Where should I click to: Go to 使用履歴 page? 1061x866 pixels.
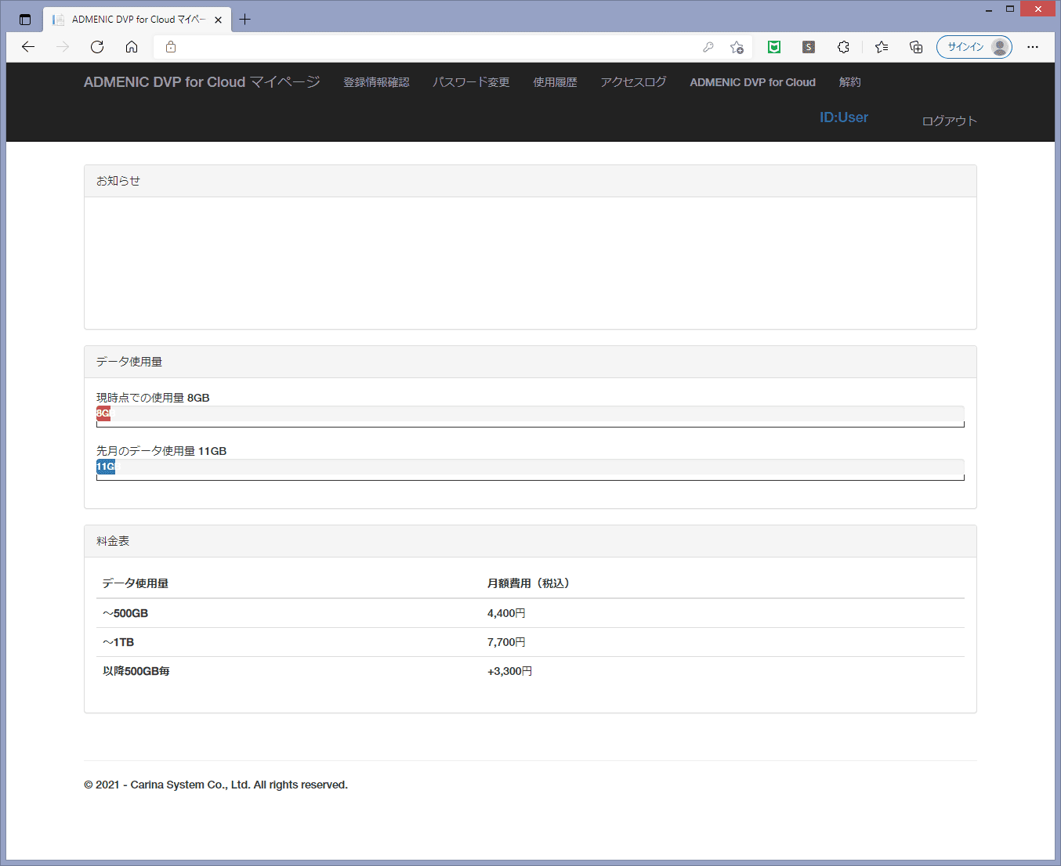coord(555,82)
